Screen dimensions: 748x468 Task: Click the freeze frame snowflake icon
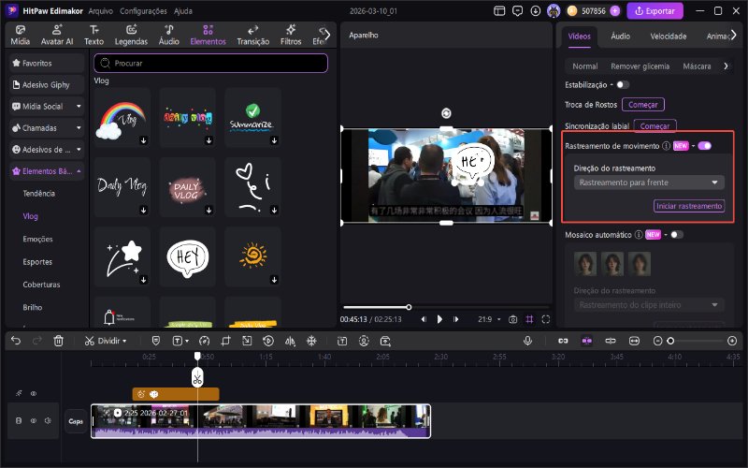[x=311, y=341]
